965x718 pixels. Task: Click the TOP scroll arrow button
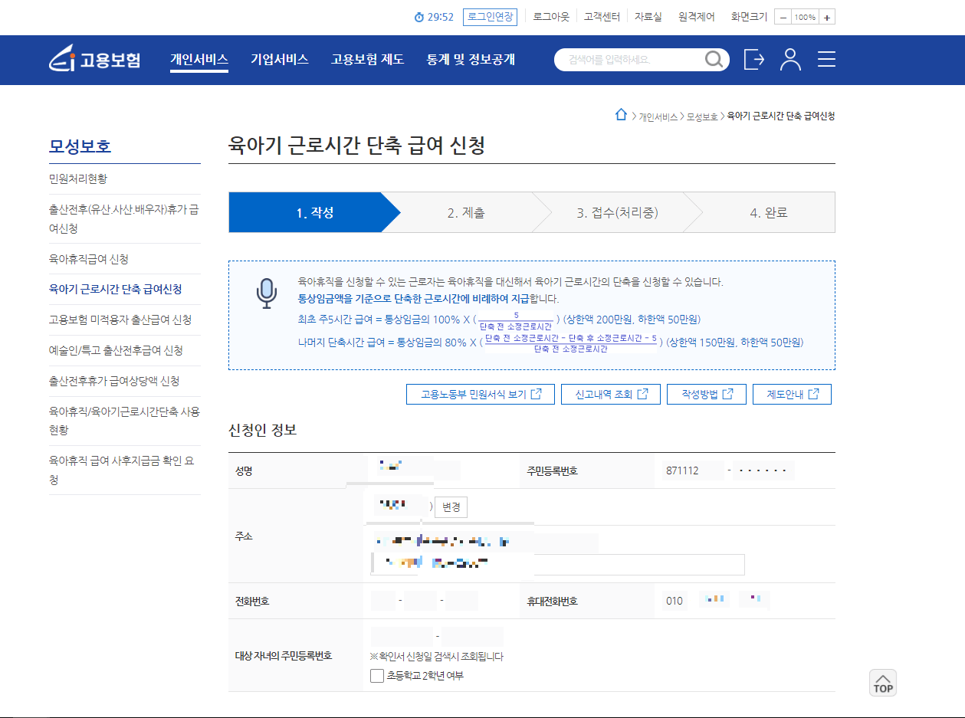click(x=882, y=682)
